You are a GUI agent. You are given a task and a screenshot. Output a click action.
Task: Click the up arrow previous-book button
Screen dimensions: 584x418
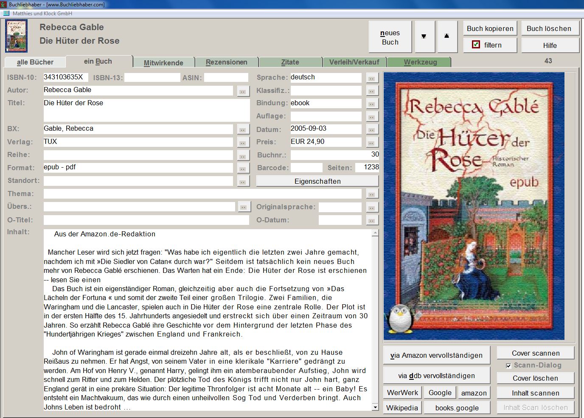pyautogui.click(x=446, y=36)
